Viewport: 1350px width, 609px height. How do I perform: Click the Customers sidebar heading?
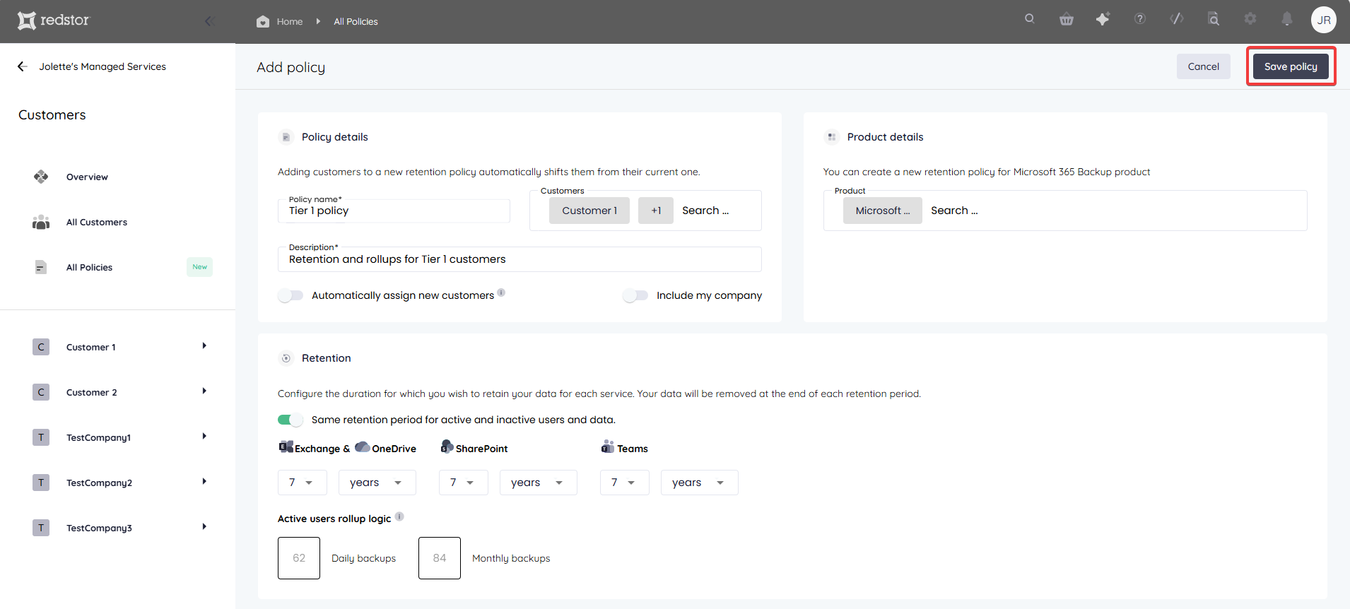(52, 115)
